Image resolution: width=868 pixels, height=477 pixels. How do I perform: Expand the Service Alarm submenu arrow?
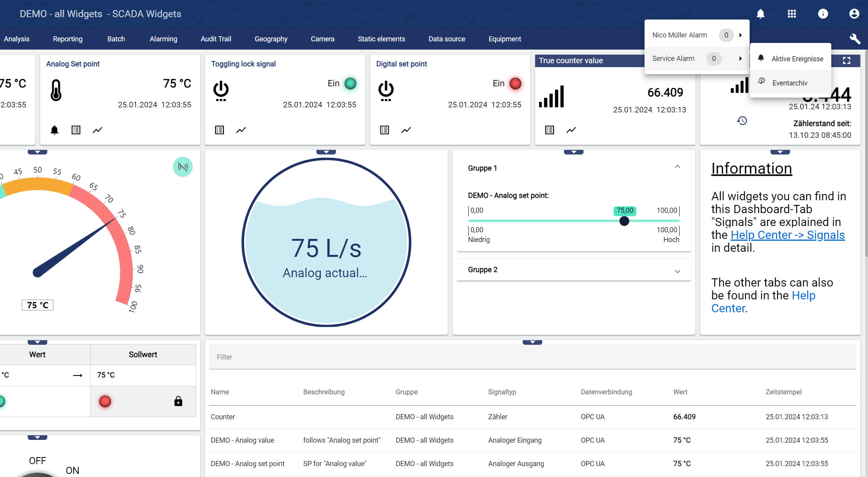740,59
